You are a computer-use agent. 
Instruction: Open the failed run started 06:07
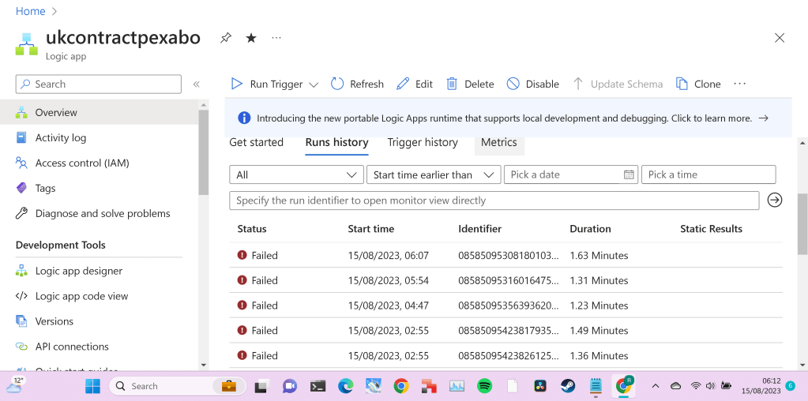(505, 255)
